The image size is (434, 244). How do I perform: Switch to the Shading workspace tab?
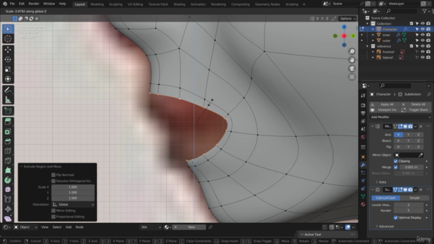point(179,4)
